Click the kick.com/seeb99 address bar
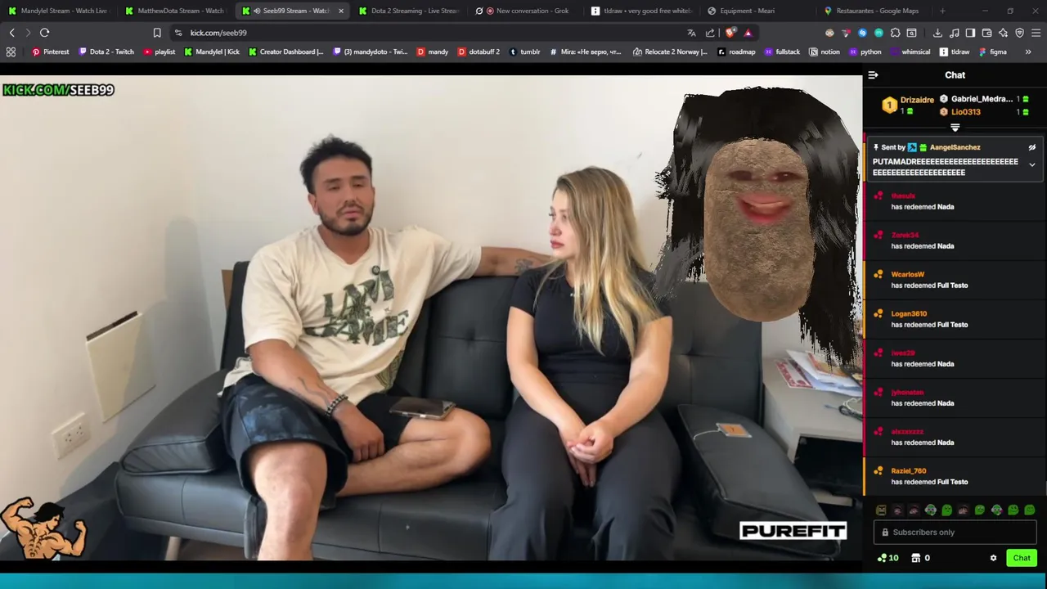1047x589 pixels. (425, 33)
